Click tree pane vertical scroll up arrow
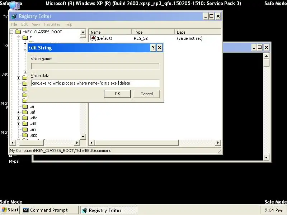The height and width of the screenshot is (215, 287). (83, 32)
